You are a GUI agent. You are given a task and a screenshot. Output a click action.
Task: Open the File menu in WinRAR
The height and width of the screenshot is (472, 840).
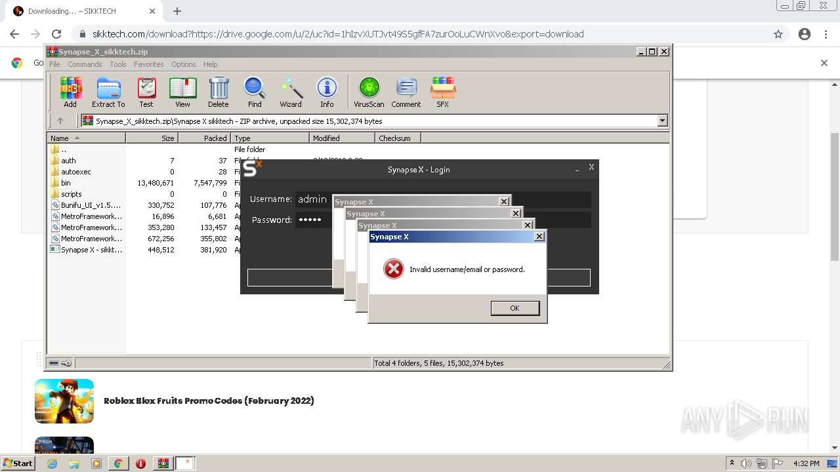54,64
